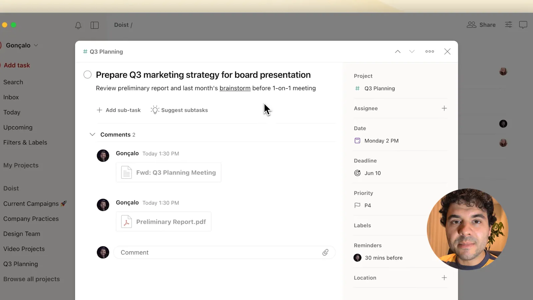Click the presenter webcam bubble

point(468,229)
